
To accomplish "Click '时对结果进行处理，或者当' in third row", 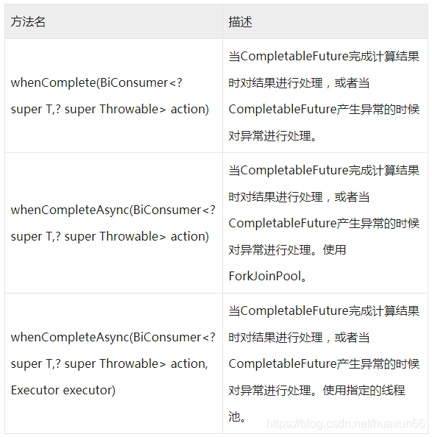I will point(299,337).
